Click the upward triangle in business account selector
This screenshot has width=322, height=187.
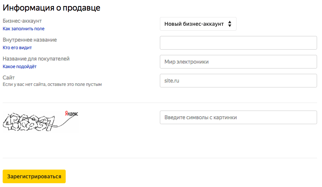click(230, 22)
